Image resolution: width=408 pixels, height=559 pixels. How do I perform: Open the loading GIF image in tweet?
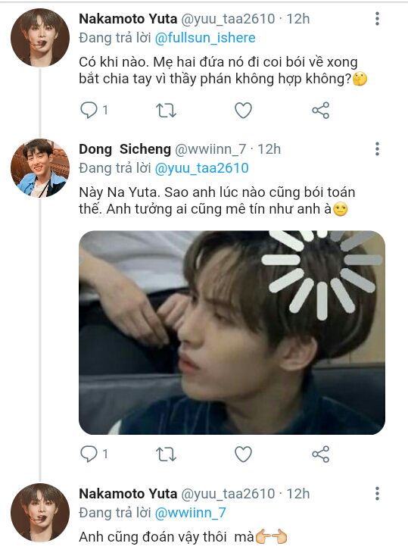coord(232,333)
